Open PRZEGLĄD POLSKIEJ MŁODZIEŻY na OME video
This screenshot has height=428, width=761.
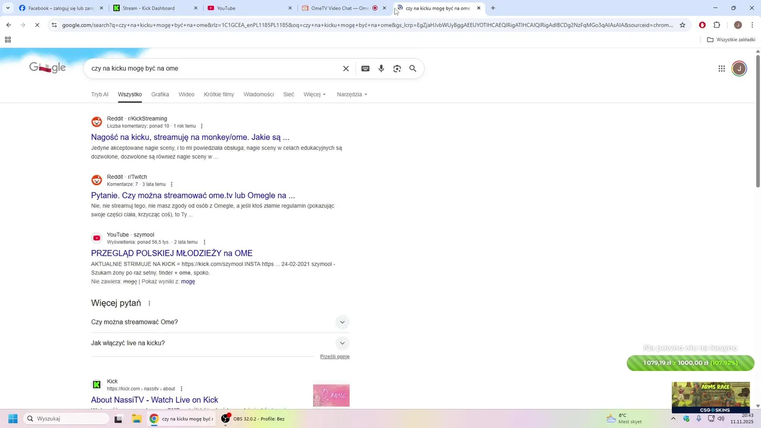click(172, 253)
